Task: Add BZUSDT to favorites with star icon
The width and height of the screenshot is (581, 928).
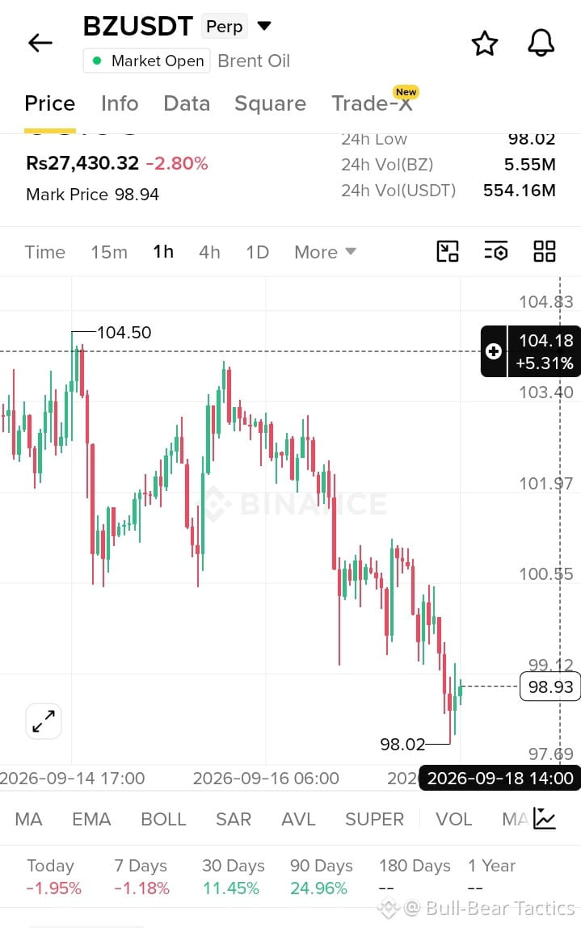Action: [x=485, y=43]
